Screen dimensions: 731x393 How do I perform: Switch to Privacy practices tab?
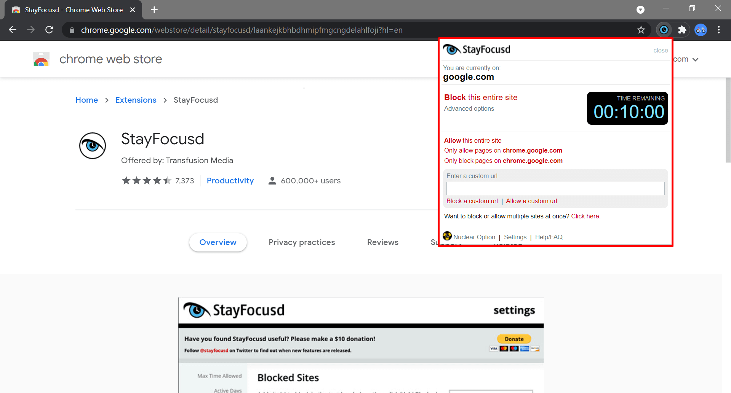point(302,242)
